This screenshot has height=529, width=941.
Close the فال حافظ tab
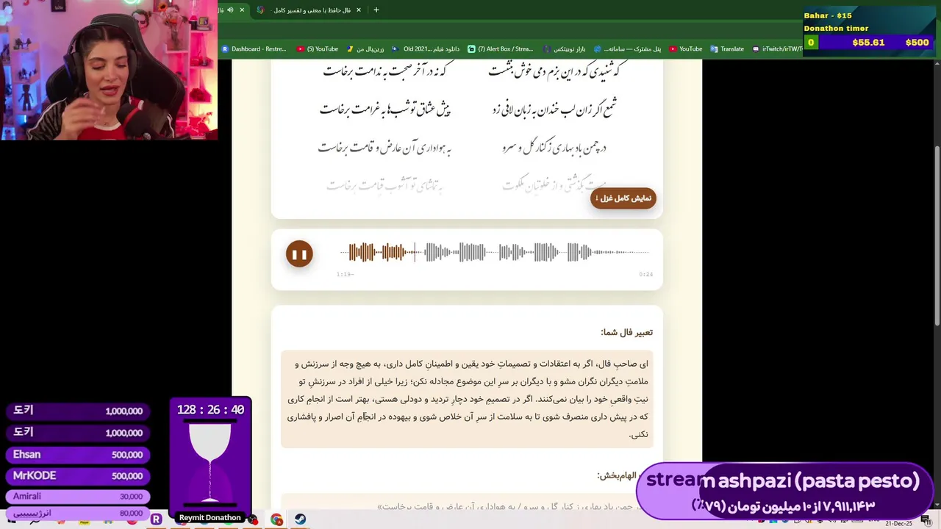pos(359,10)
